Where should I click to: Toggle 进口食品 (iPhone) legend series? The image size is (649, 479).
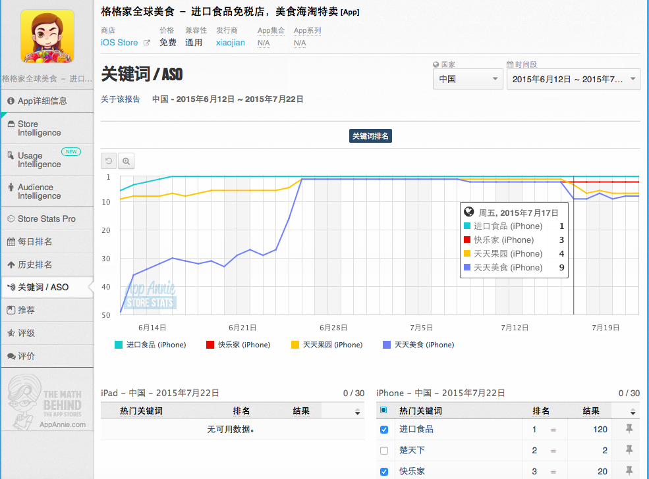[x=151, y=345]
